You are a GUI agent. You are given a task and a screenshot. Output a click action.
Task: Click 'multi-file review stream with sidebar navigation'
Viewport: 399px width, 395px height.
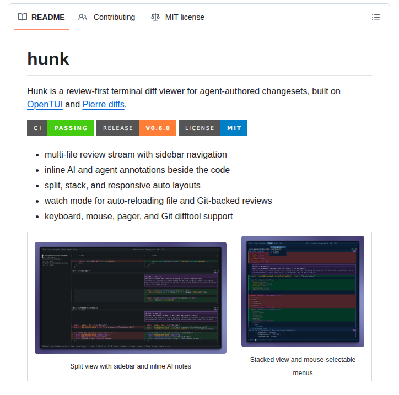(x=136, y=154)
